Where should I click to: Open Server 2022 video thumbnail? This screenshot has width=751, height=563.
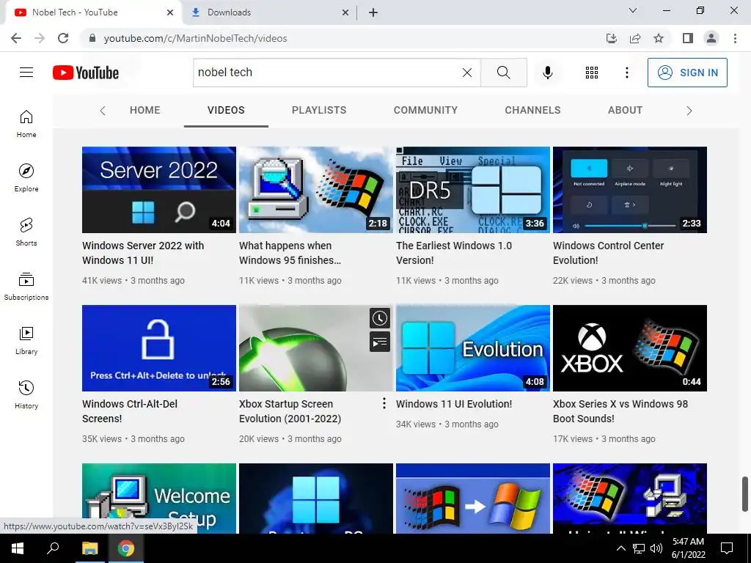159,190
